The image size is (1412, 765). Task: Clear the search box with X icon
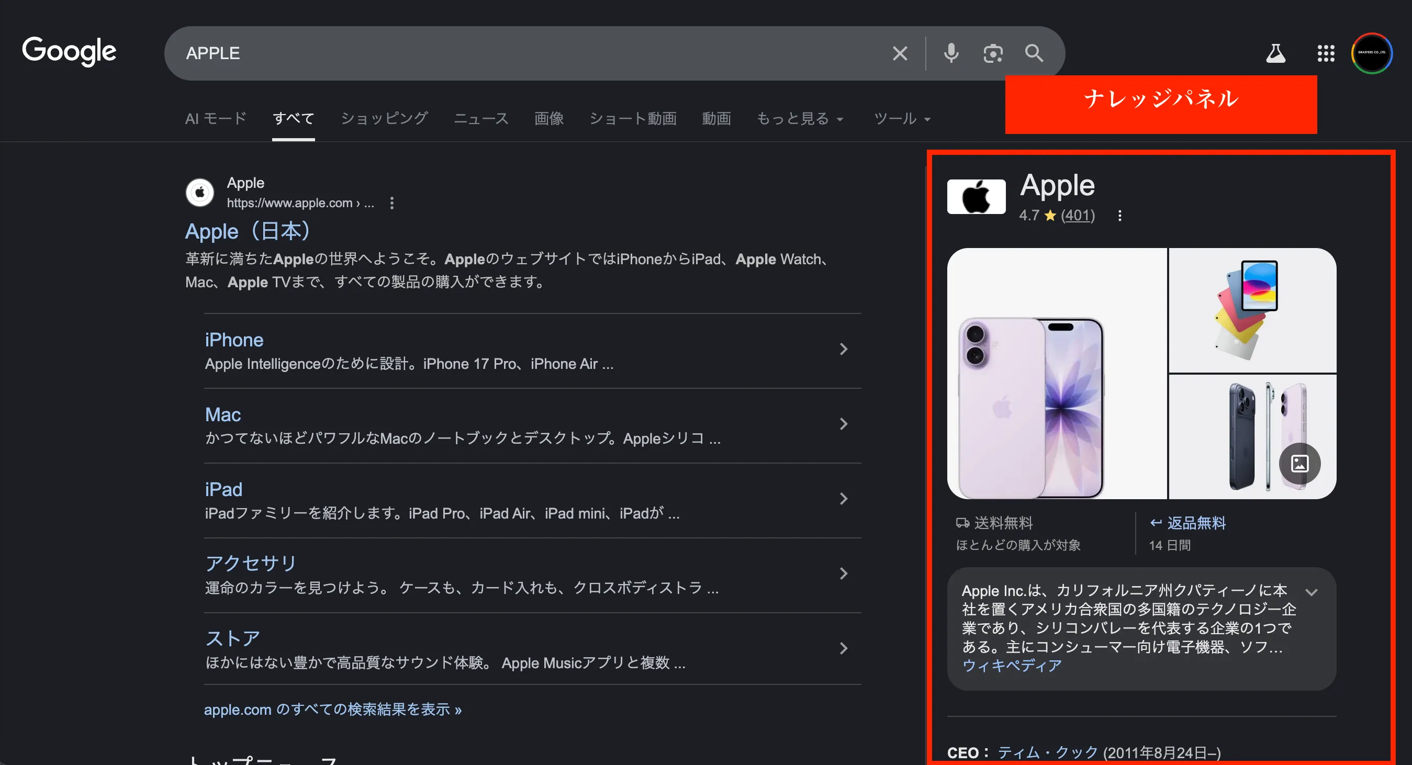900,53
